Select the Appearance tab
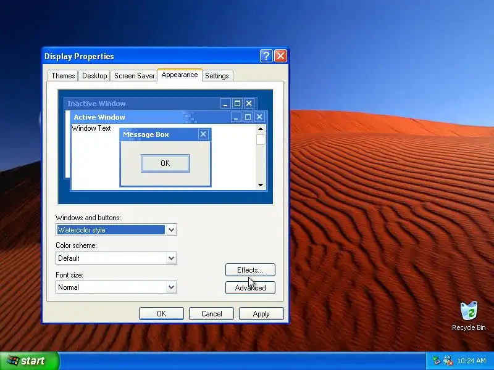This screenshot has width=494, height=370. pos(180,75)
